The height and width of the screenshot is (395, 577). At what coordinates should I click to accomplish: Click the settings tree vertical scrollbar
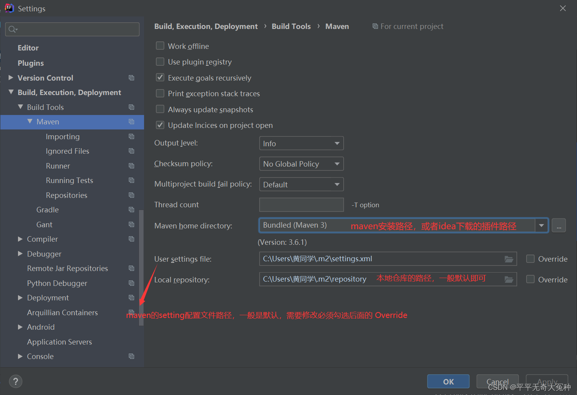[141, 268]
